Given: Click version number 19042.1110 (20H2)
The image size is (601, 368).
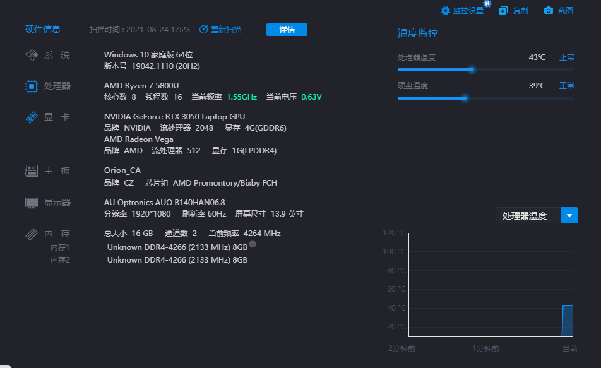Looking at the screenshot, I should tap(165, 66).
